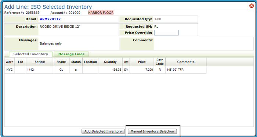Click the UM column header
The height and width of the screenshot is (137, 257).
[126, 62]
